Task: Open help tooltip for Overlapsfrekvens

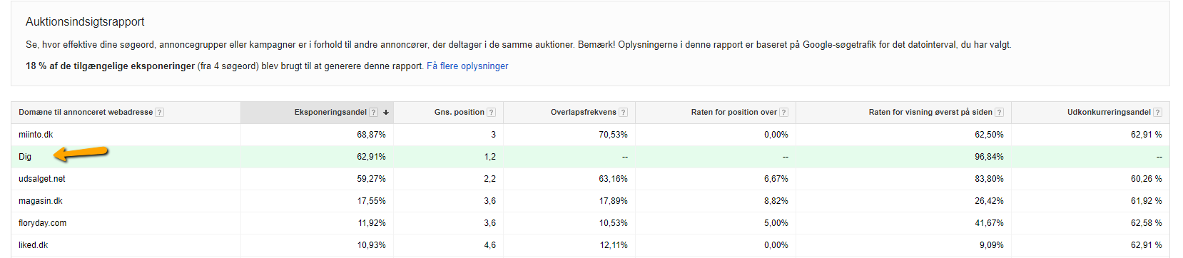Action: [x=623, y=113]
